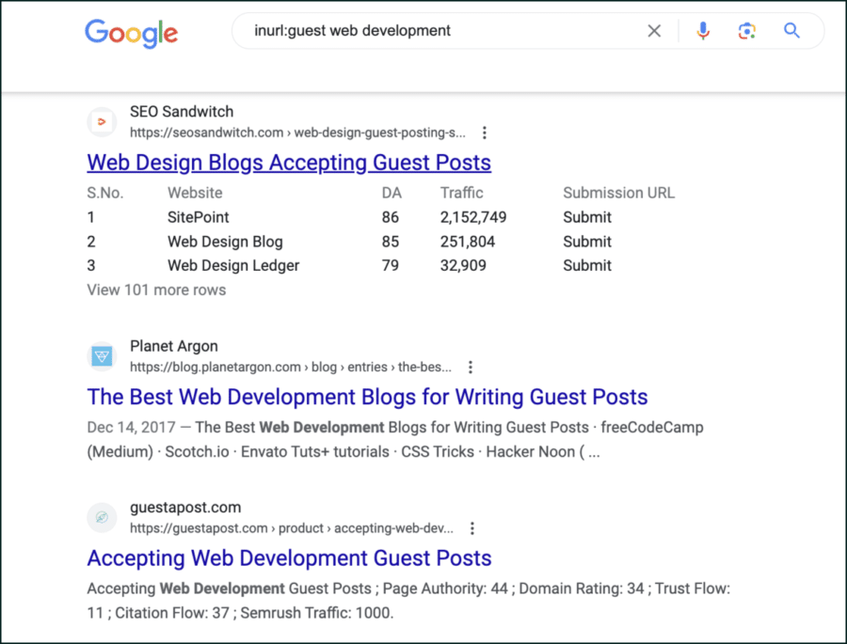Screen dimensions: 847x644
Task: Click the SitePoint Submit link
Action: click(586, 217)
